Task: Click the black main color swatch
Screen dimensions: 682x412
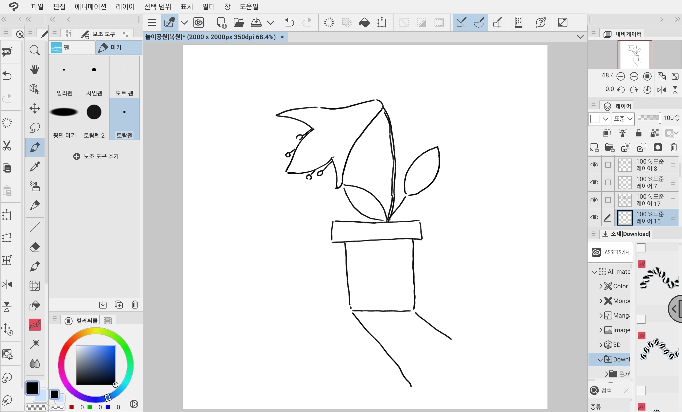Action: pyautogui.click(x=33, y=388)
